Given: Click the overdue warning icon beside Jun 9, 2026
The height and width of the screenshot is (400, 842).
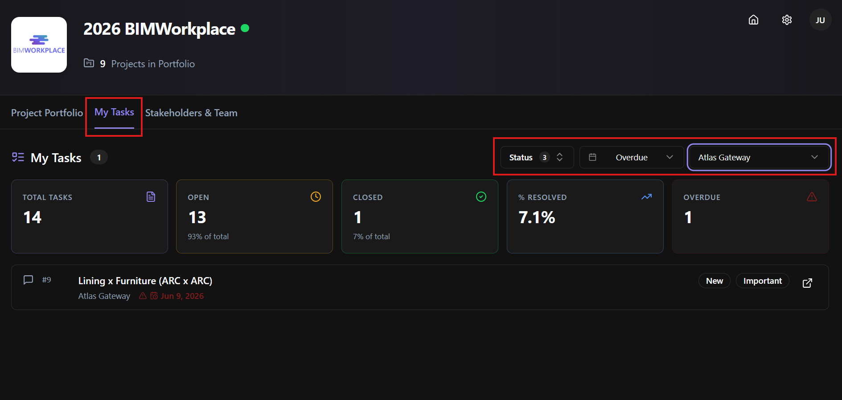Looking at the screenshot, I should coord(143,295).
